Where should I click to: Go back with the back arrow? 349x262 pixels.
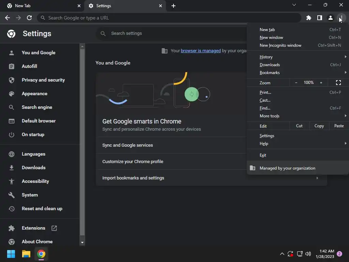(x=7, y=18)
